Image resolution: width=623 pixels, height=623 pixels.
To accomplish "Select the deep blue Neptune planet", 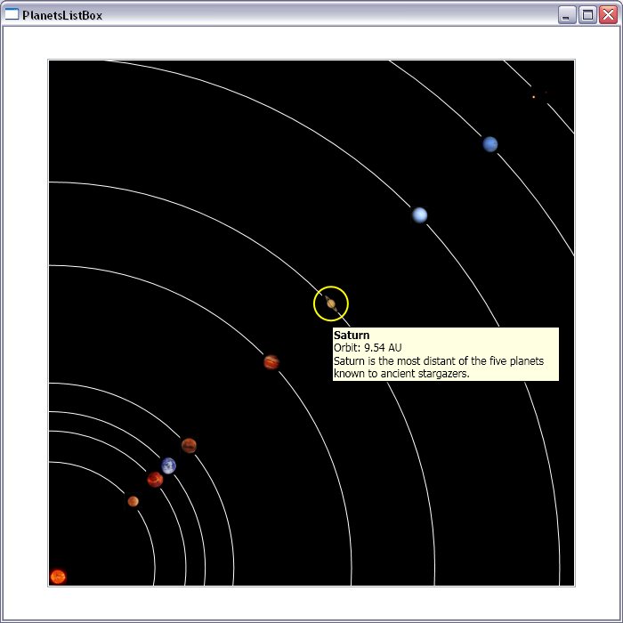I will pyautogui.click(x=489, y=144).
